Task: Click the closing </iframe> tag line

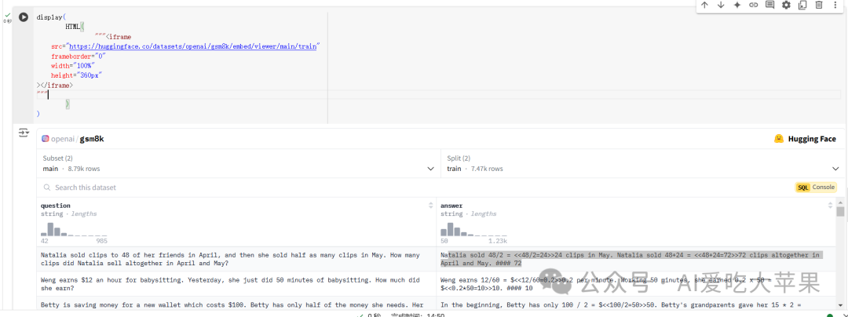Action: click(x=55, y=86)
